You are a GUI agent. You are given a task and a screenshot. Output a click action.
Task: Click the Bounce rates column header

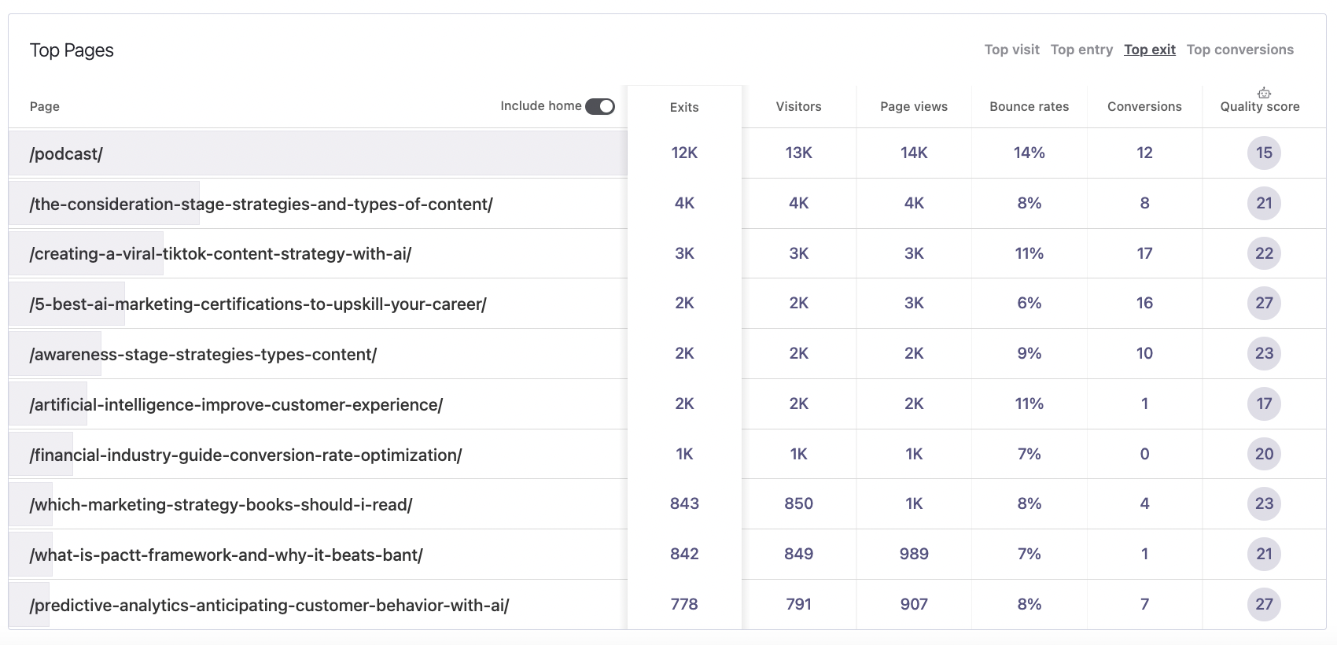coord(1029,106)
